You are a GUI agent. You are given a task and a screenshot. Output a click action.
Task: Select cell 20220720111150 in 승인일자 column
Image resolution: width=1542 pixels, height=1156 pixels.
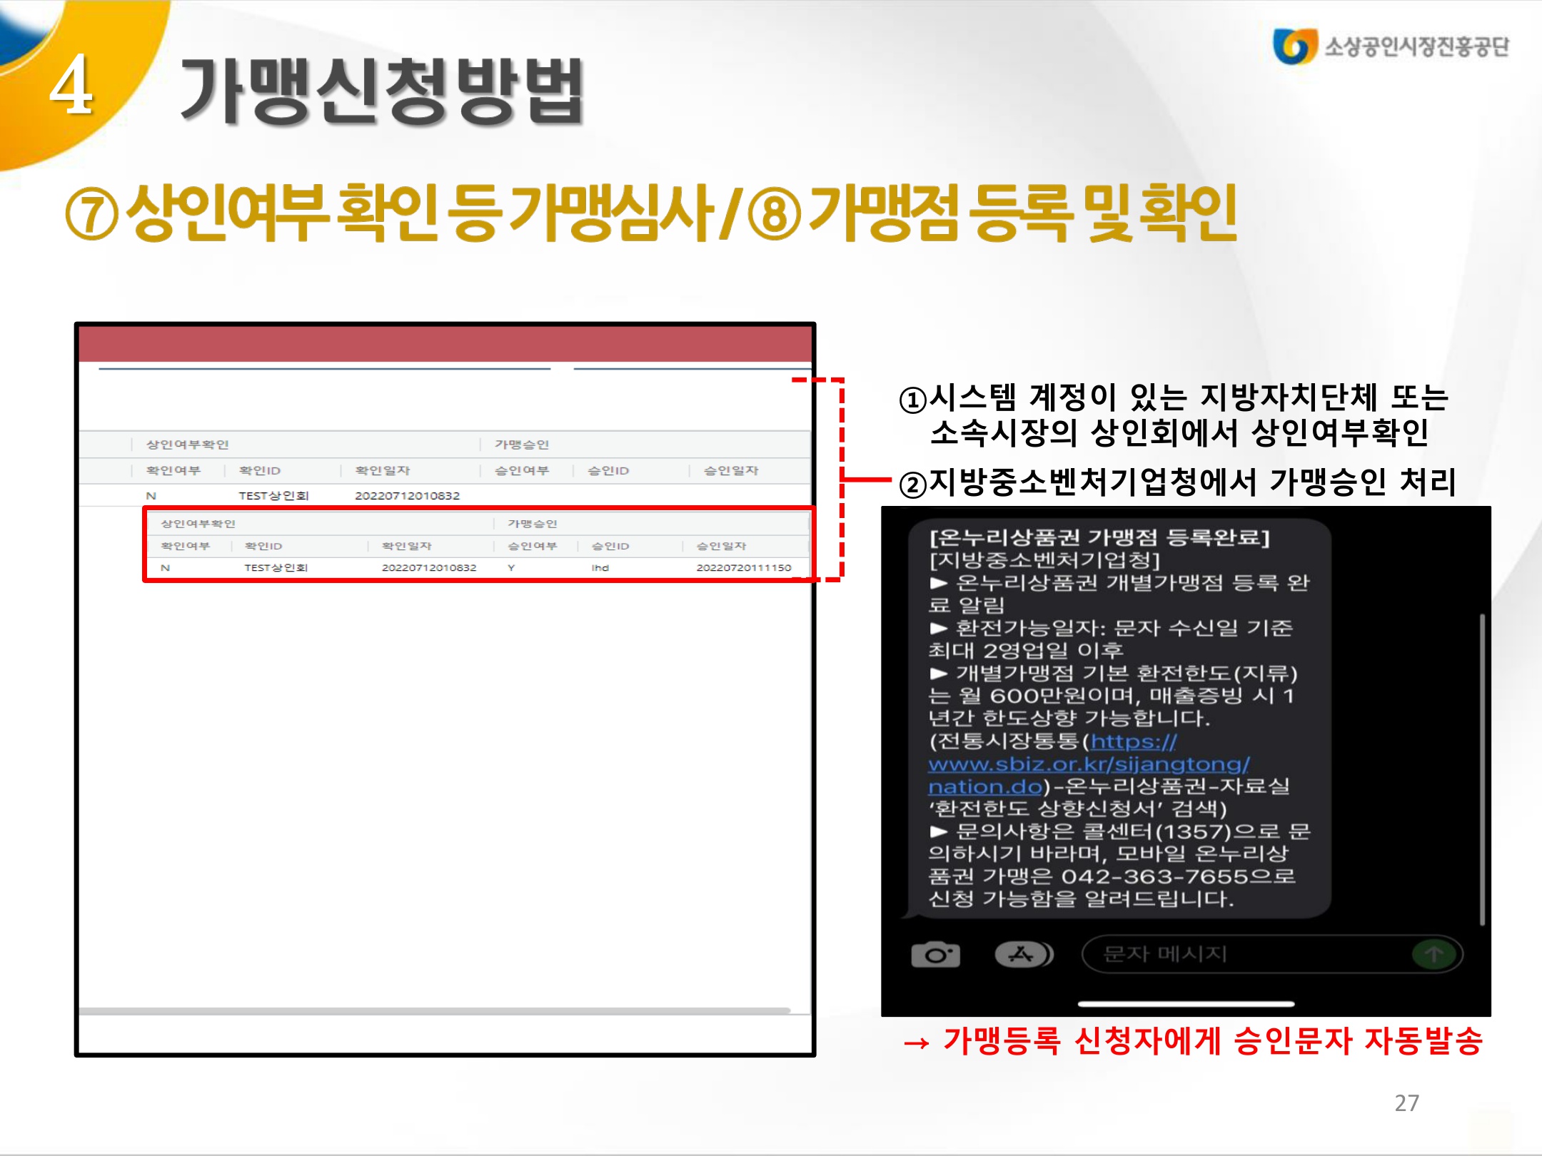tap(744, 567)
